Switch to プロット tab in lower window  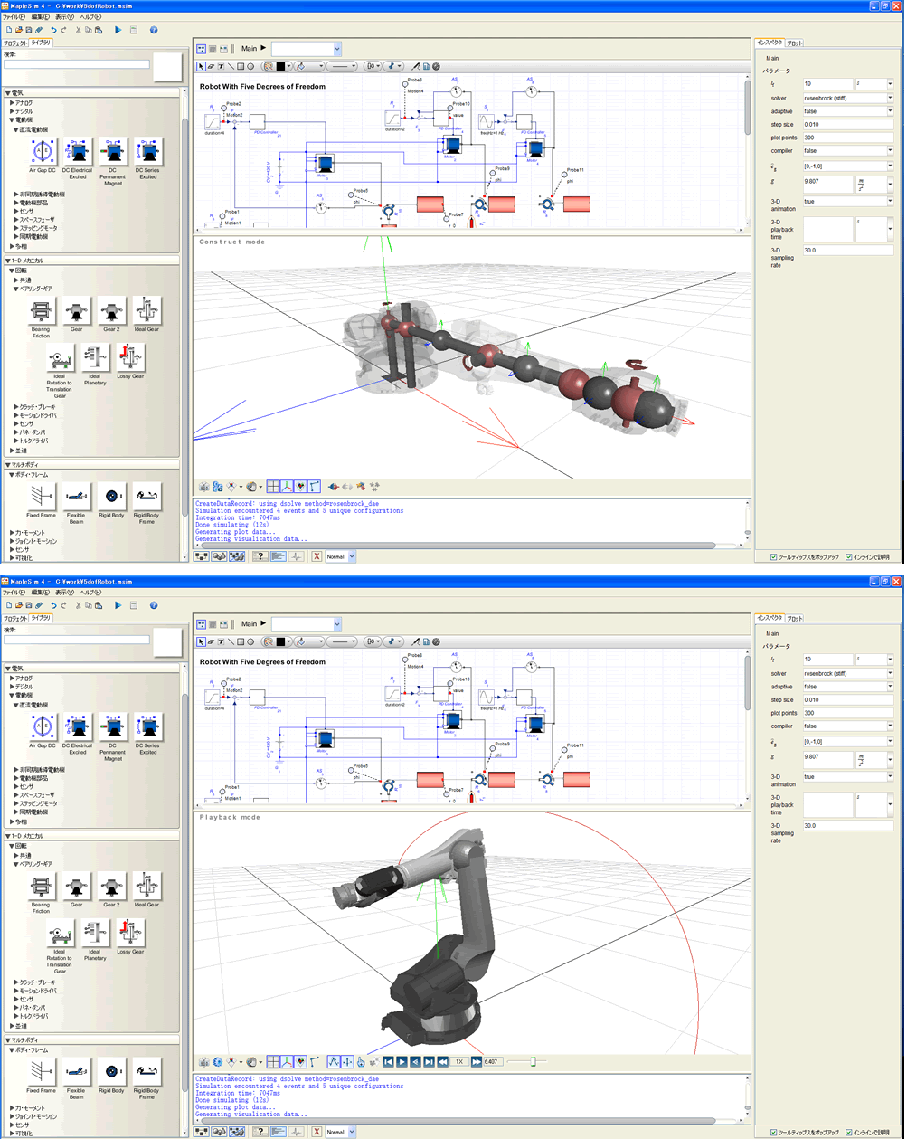794,619
